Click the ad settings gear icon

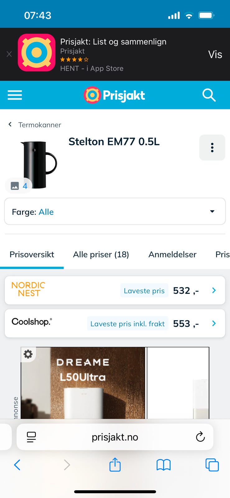point(28,354)
